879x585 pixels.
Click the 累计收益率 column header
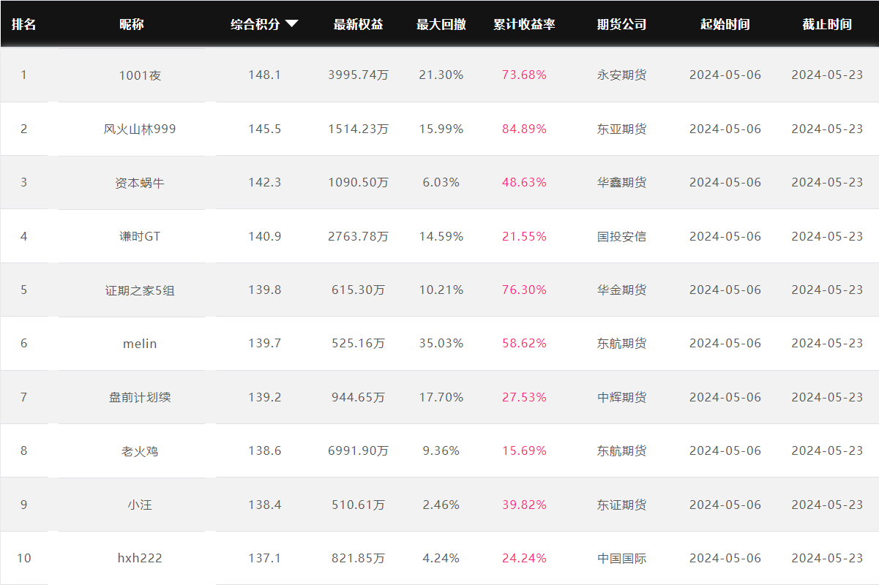[524, 24]
